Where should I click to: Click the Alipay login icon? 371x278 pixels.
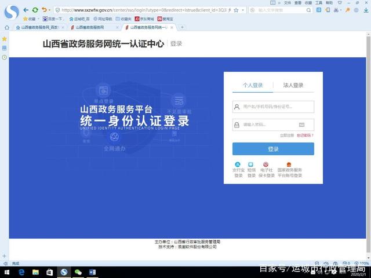coord(238,164)
